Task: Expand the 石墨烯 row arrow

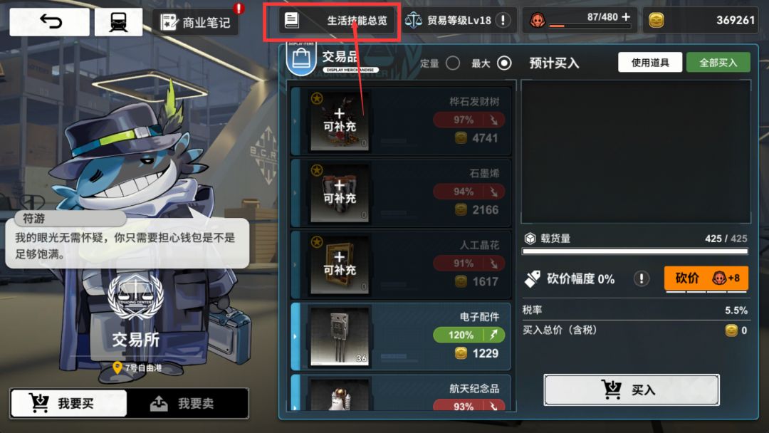Action: 295,193
